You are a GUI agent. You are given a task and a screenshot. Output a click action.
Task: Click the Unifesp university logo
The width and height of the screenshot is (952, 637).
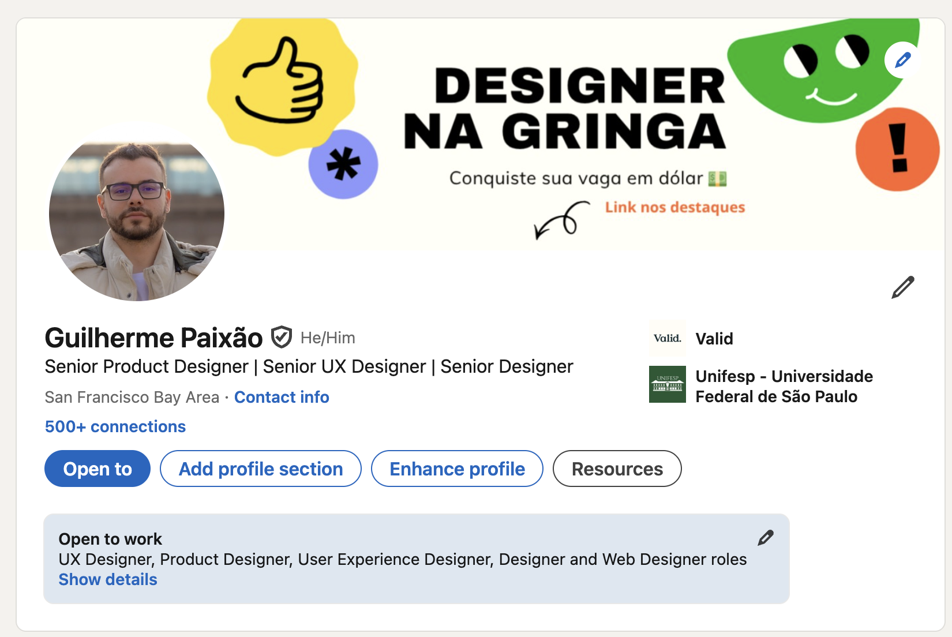click(x=667, y=384)
